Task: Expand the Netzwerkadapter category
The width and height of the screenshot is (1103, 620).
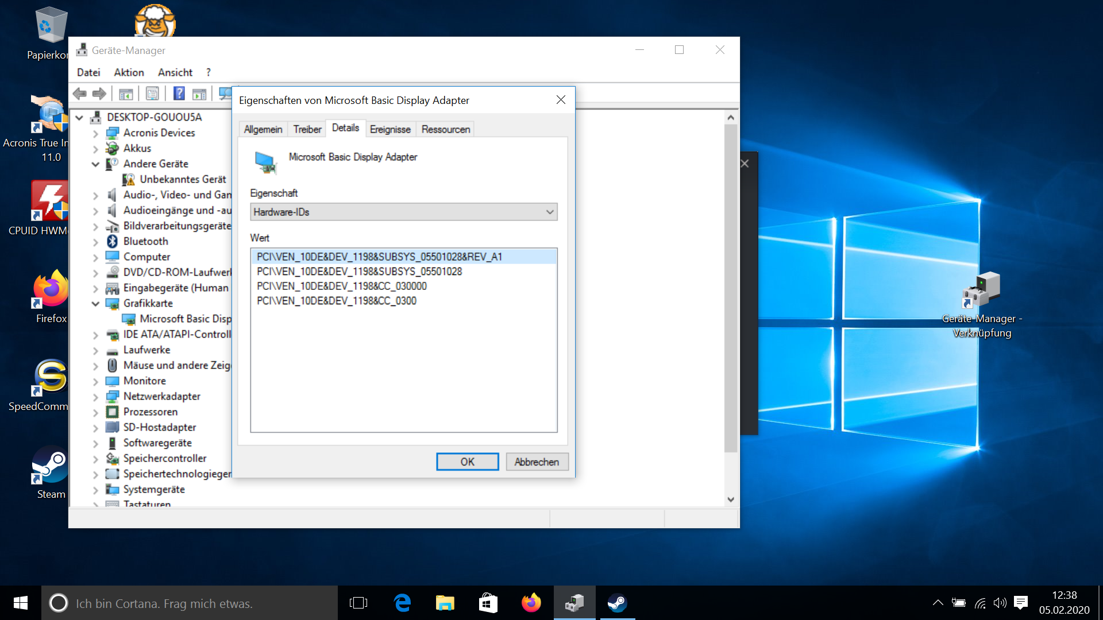Action: point(95,397)
